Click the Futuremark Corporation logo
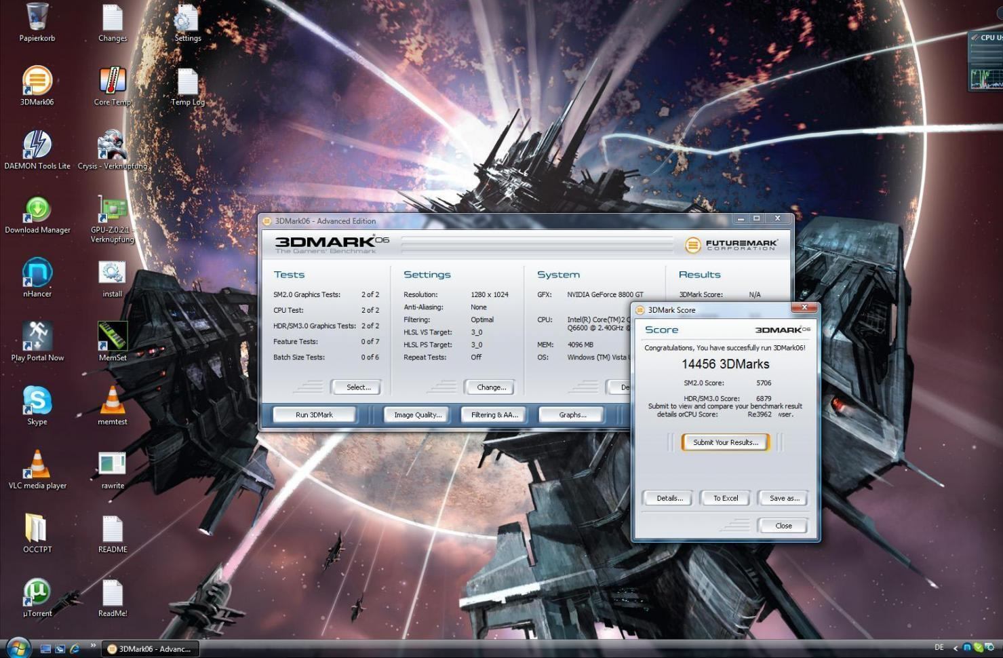The height and width of the screenshot is (658, 1003). pyautogui.click(x=730, y=244)
